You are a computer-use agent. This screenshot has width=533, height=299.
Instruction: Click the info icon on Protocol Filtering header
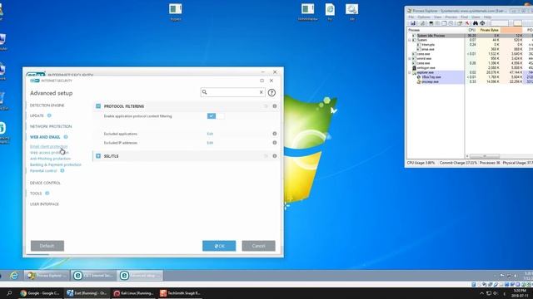point(275,106)
